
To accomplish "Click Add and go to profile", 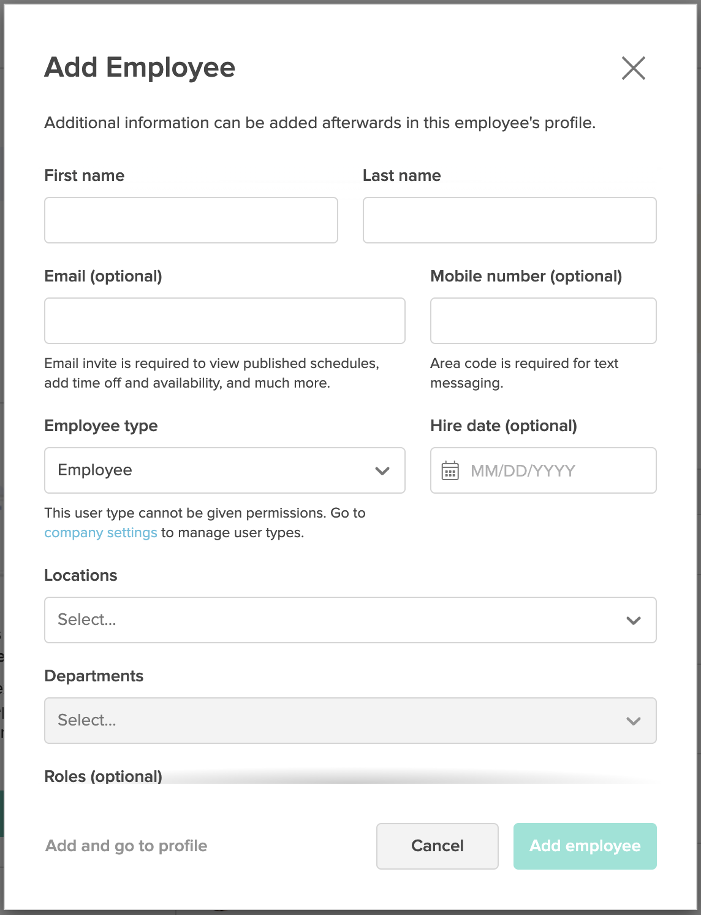I will [x=126, y=846].
